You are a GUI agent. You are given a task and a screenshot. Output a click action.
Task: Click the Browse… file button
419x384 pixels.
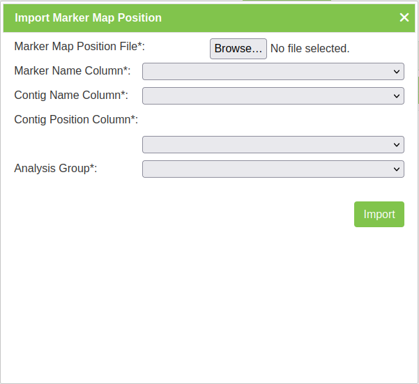[238, 49]
